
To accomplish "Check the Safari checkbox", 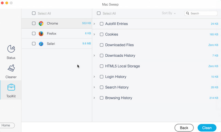I will pyautogui.click(x=34, y=44).
